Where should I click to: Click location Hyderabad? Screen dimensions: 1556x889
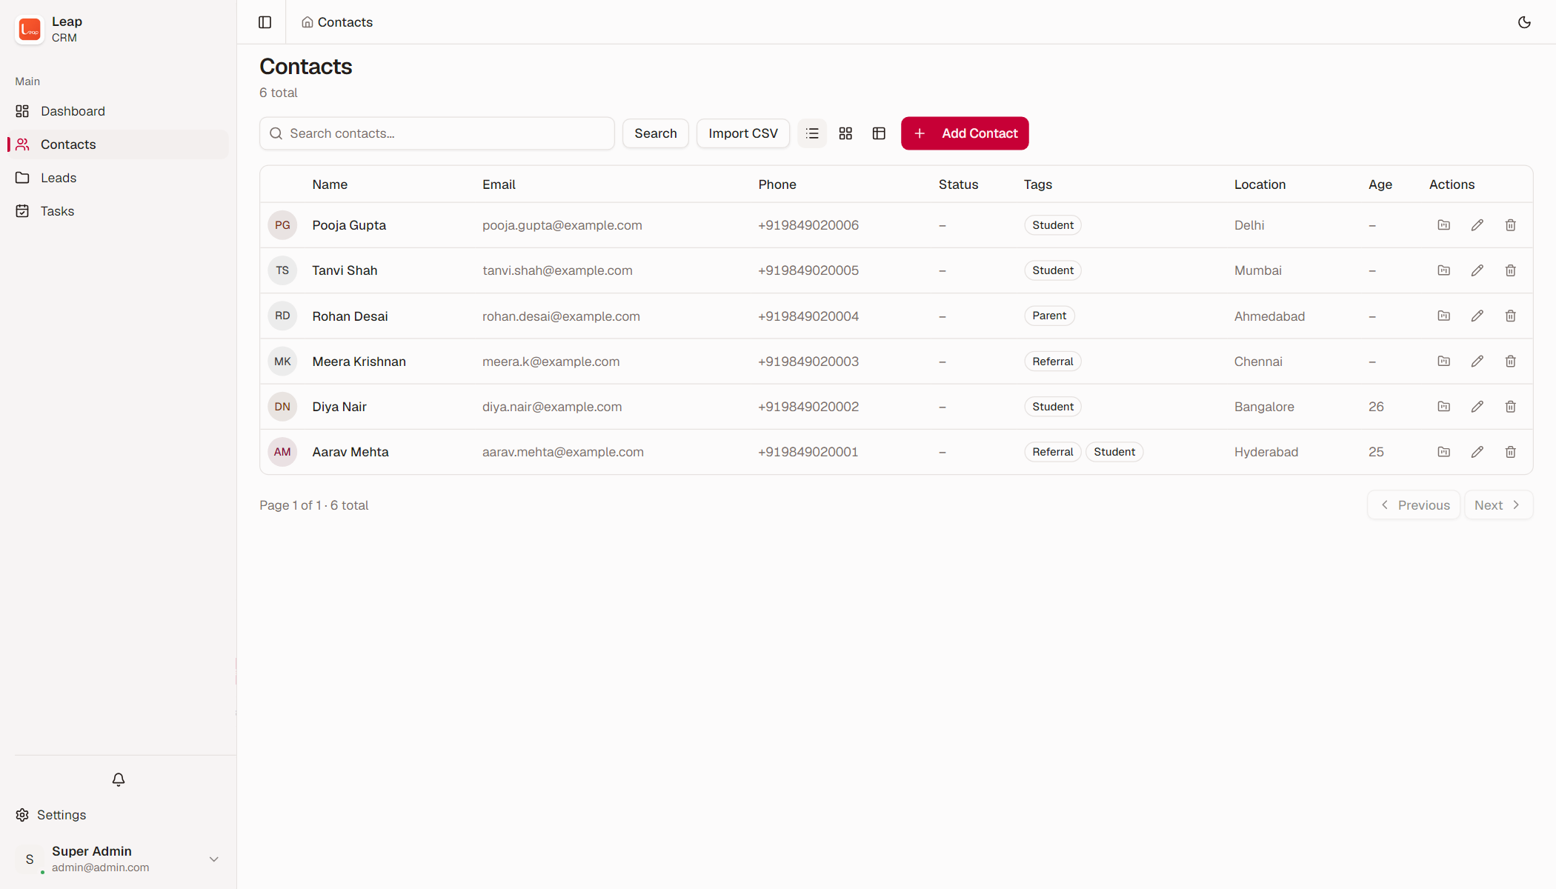point(1266,452)
